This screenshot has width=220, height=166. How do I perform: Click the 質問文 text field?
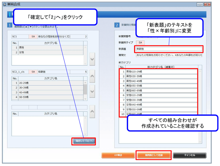point(169,55)
